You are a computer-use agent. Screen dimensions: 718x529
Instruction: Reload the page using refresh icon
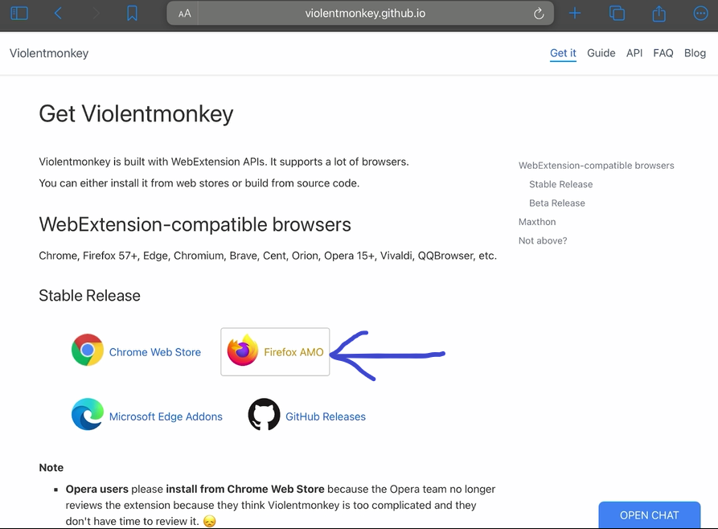[539, 14]
